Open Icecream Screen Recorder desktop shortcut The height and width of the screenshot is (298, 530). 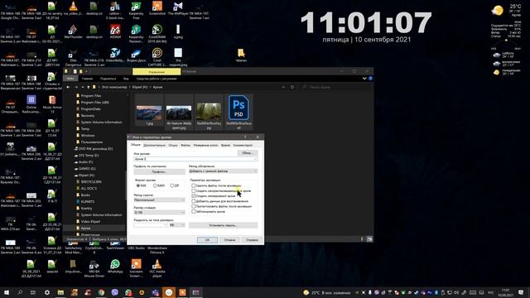click(136, 268)
